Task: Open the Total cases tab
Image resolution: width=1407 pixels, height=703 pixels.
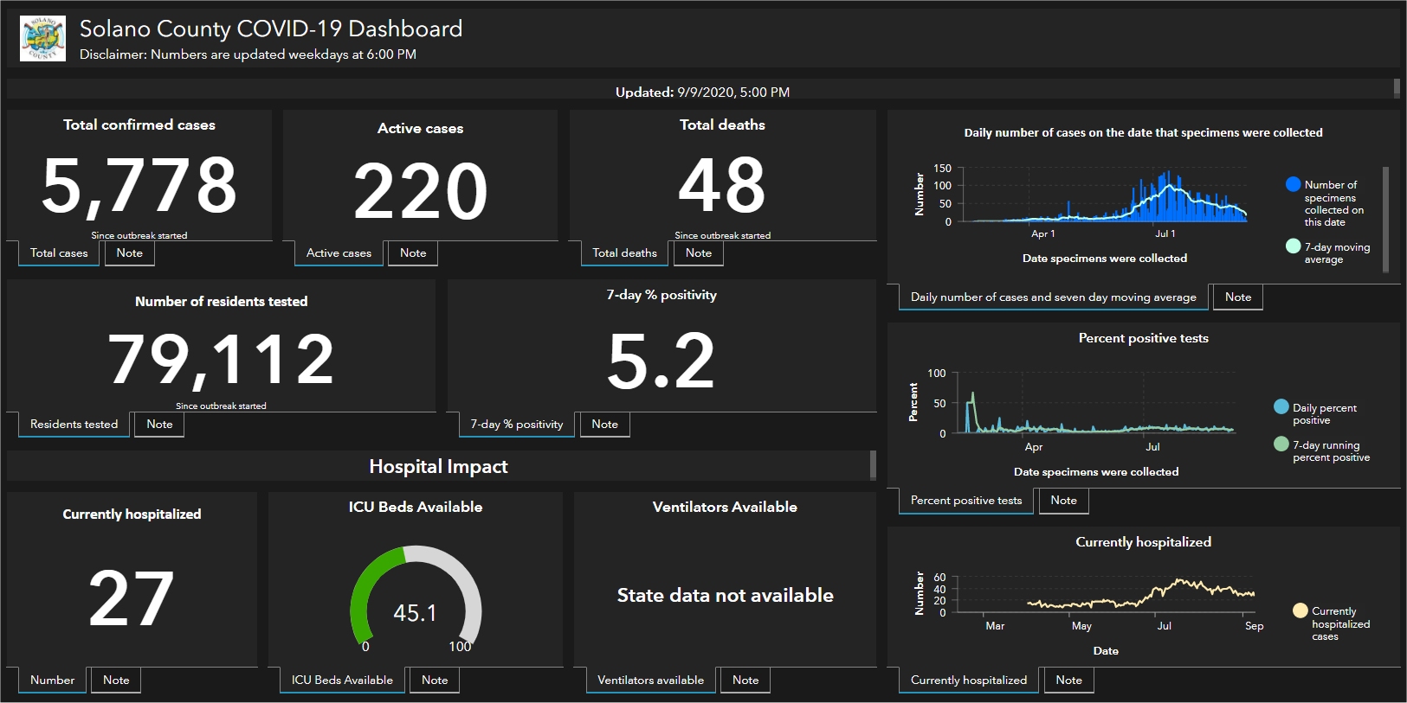Action: [x=59, y=253]
